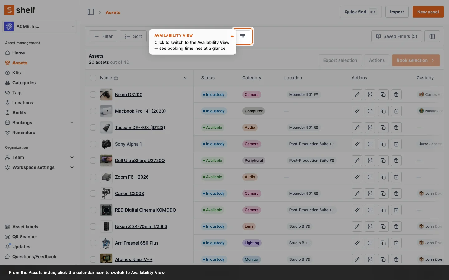The height and width of the screenshot is (280, 449).
Task: Open the ACME, Inc. workspace switcher
Action: click(40, 26)
